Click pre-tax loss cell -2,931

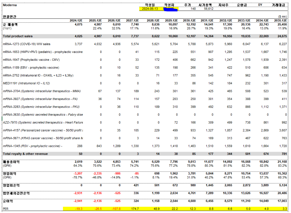tap(78, 193)
